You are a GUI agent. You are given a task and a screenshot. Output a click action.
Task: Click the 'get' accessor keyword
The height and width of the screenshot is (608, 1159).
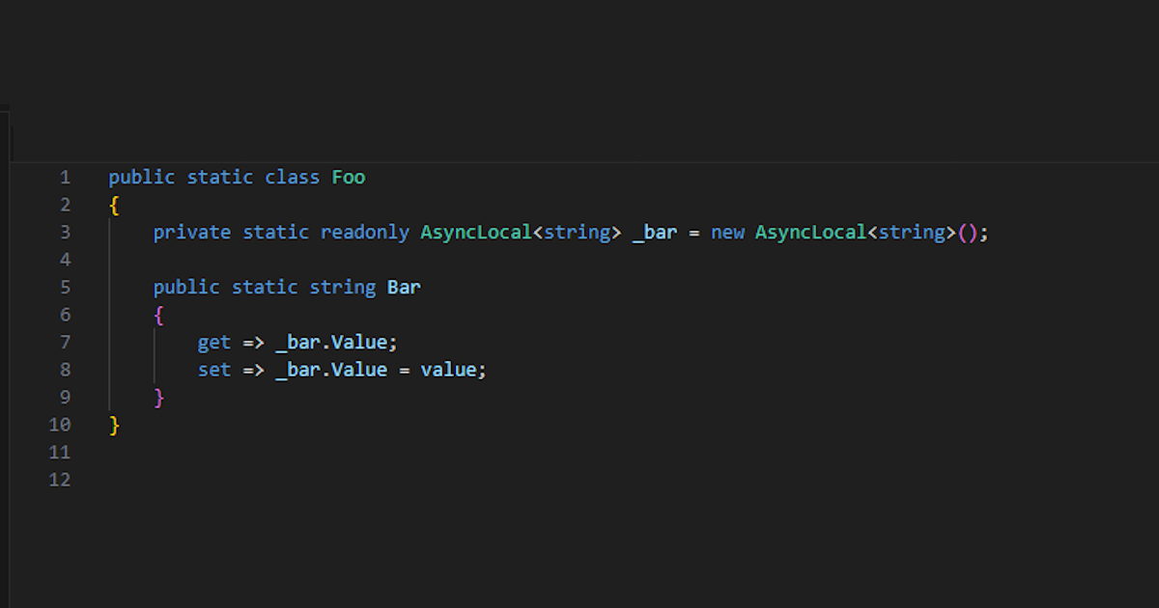[x=214, y=343]
